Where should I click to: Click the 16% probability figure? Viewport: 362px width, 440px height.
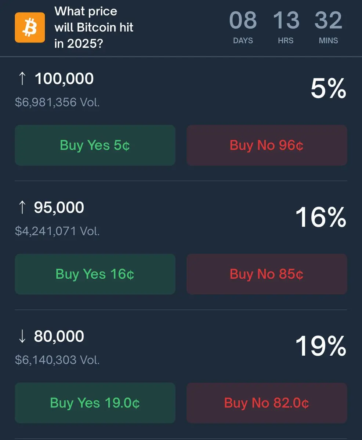point(321,217)
